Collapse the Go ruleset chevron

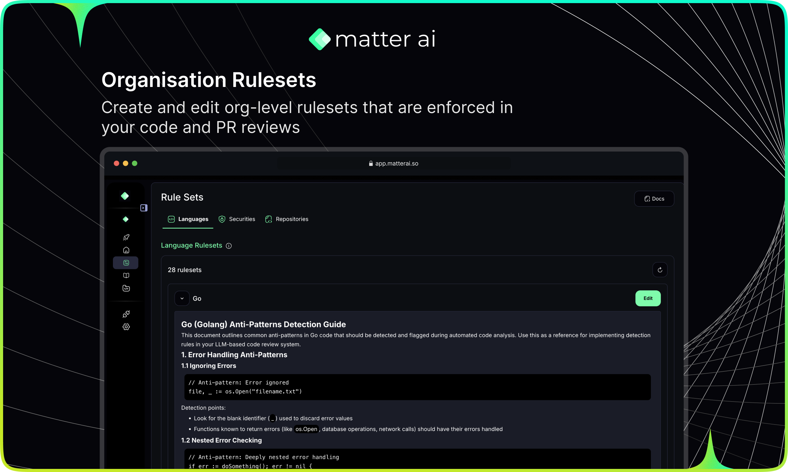[x=182, y=298]
